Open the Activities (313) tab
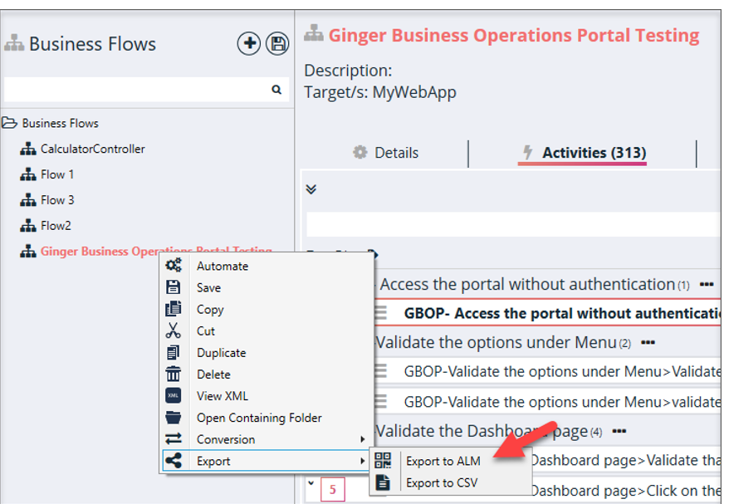The width and height of the screenshot is (729, 504). tap(585, 153)
